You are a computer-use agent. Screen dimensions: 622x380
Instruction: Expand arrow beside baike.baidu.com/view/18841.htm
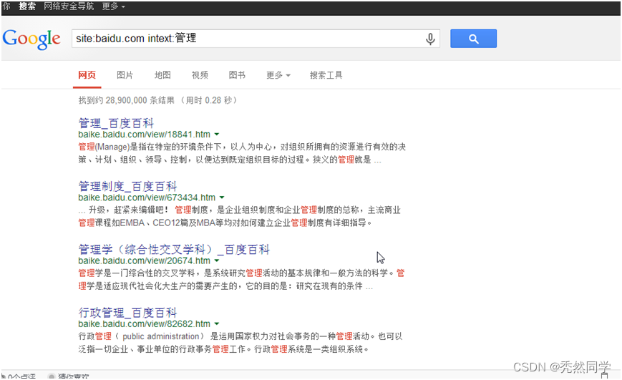click(x=217, y=135)
